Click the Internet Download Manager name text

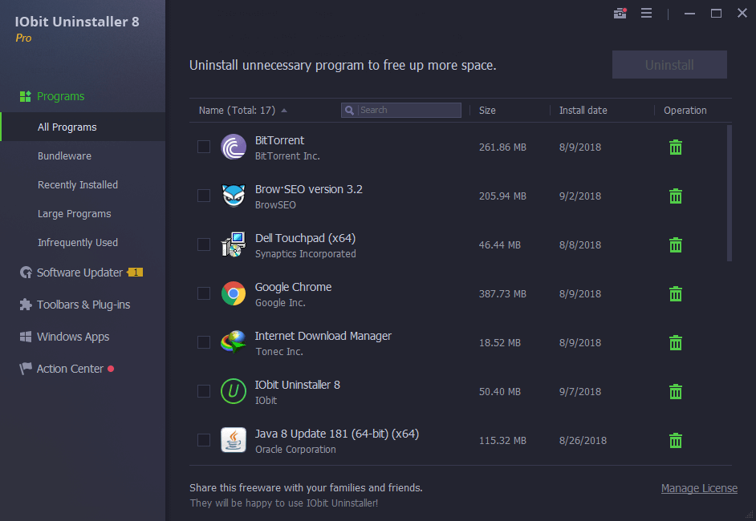[323, 336]
